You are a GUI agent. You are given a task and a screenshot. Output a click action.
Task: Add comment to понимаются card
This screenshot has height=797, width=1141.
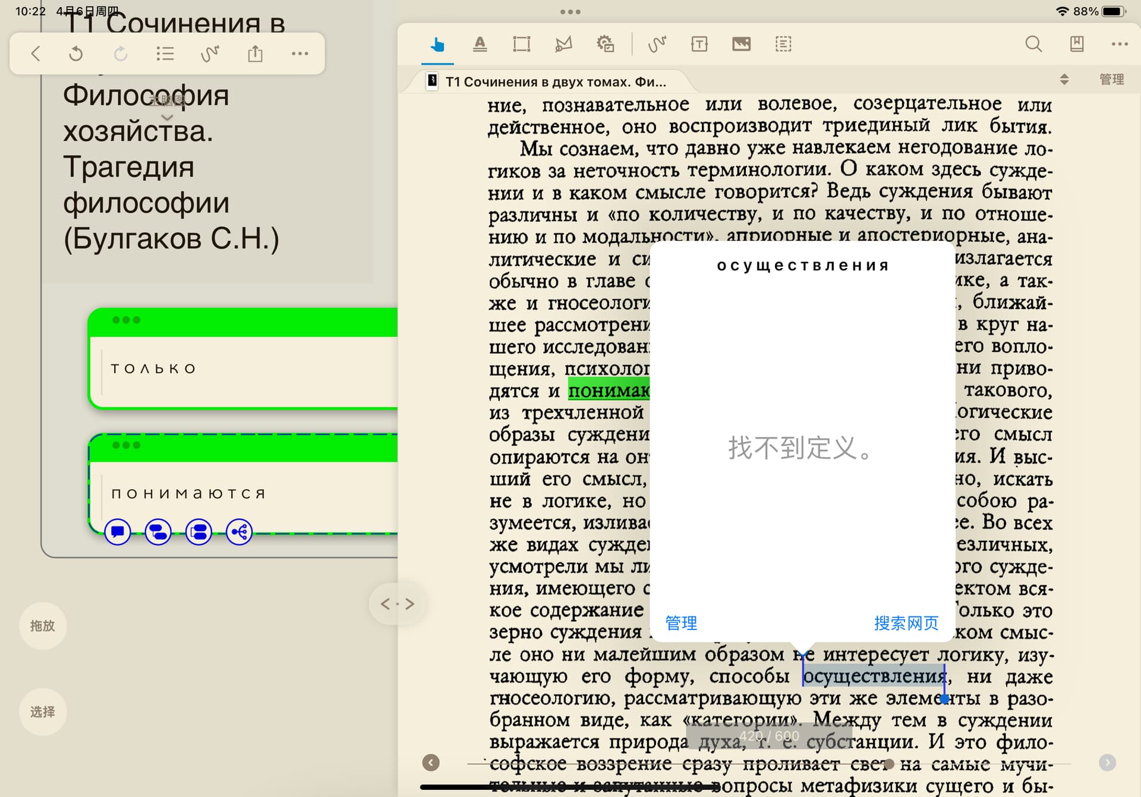tap(118, 532)
